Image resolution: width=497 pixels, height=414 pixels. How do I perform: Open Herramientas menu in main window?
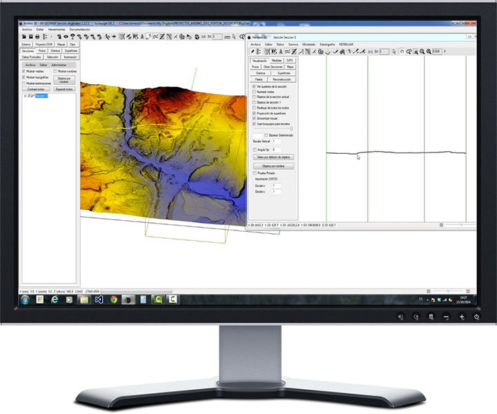click(x=57, y=30)
